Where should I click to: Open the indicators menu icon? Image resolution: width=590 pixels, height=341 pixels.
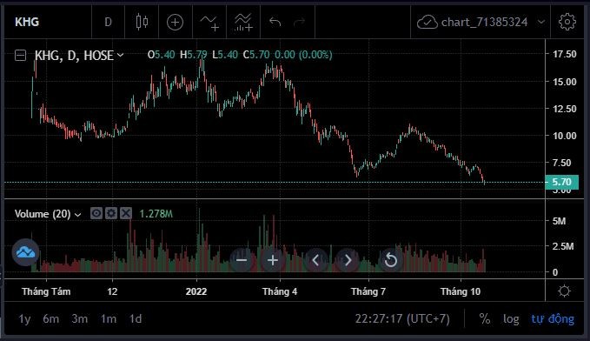click(x=209, y=23)
